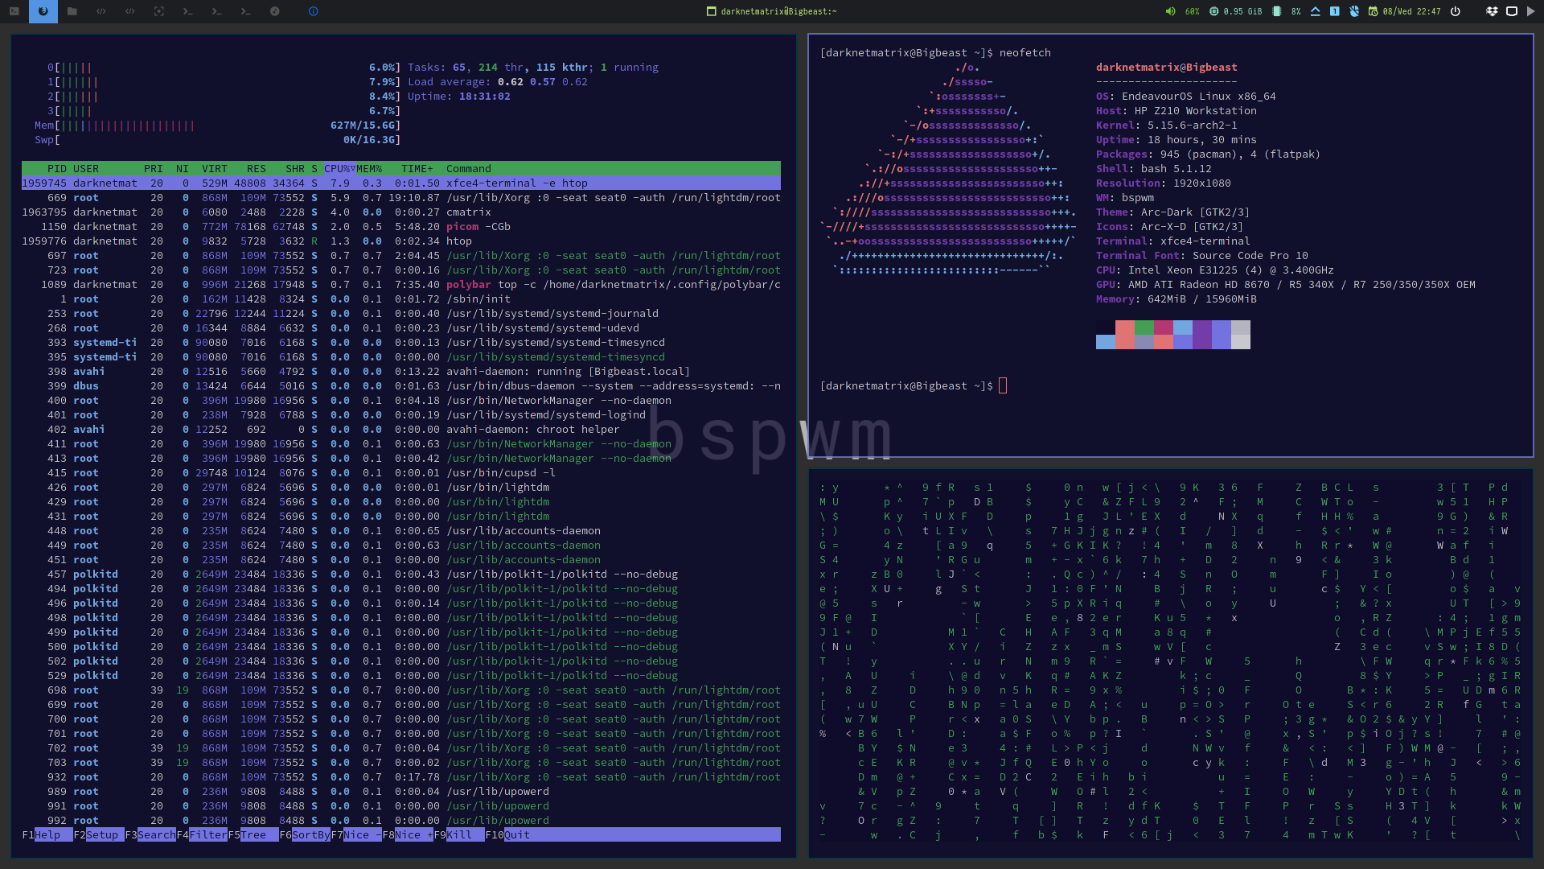Click the volume speaker icon
Image resolution: width=1544 pixels, height=869 pixels.
1170,11
